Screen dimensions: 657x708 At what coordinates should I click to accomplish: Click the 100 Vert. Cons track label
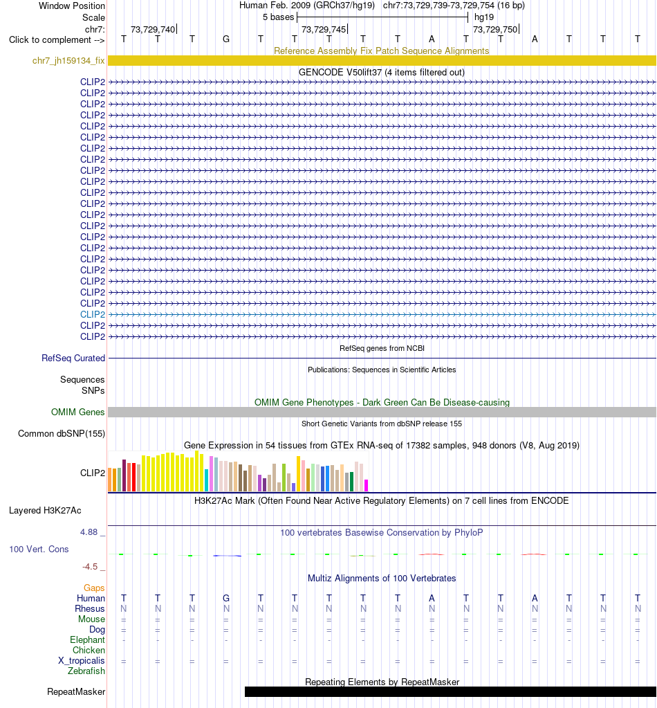39,549
